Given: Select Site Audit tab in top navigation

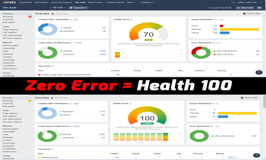Looking at the screenshot, I should click(80, 2).
